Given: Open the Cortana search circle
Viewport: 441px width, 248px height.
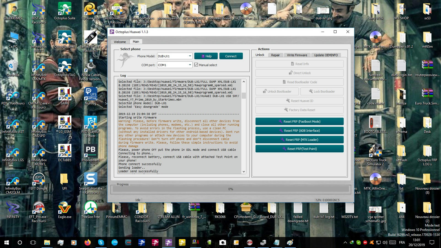Looking at the screenshot, I should [20, 242].
